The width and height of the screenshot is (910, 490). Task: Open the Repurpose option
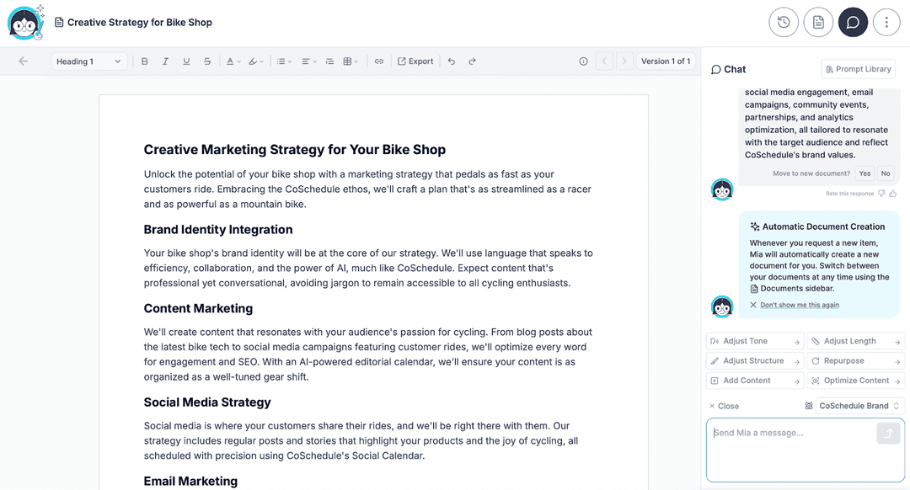pos(855,360)
